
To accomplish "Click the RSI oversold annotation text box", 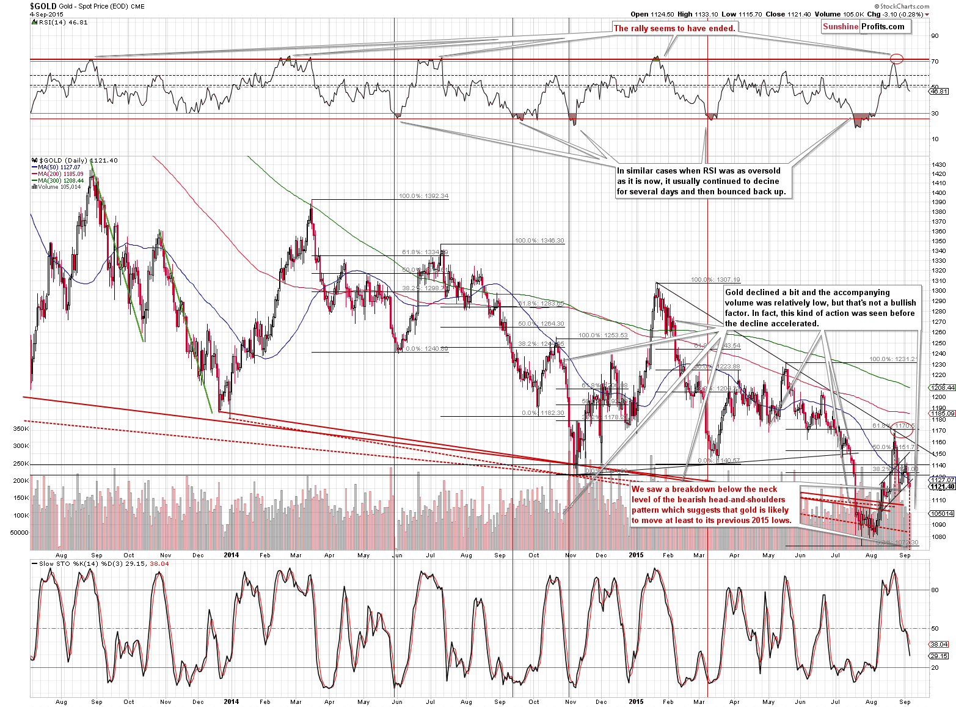I will [x=704, y=181].
